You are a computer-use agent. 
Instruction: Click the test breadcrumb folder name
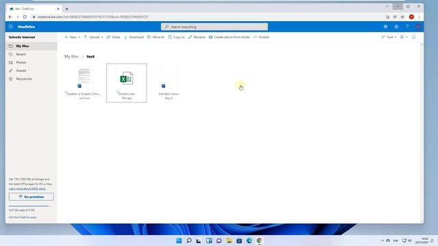(90, 56)
